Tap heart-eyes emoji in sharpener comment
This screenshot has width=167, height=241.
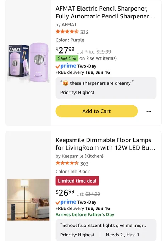click(x=66, y=83)
